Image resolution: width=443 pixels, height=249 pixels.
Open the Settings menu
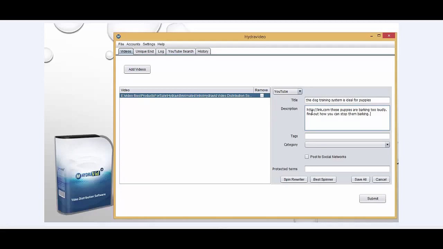tap(149, 44)
